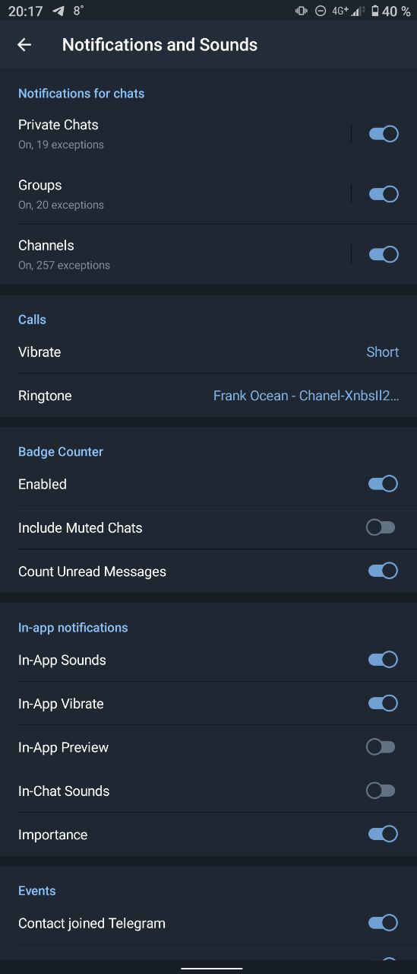This screenshot has height=974, width=417.
Task: Turn off Groups notifications switch
Action: click(384, 194)
